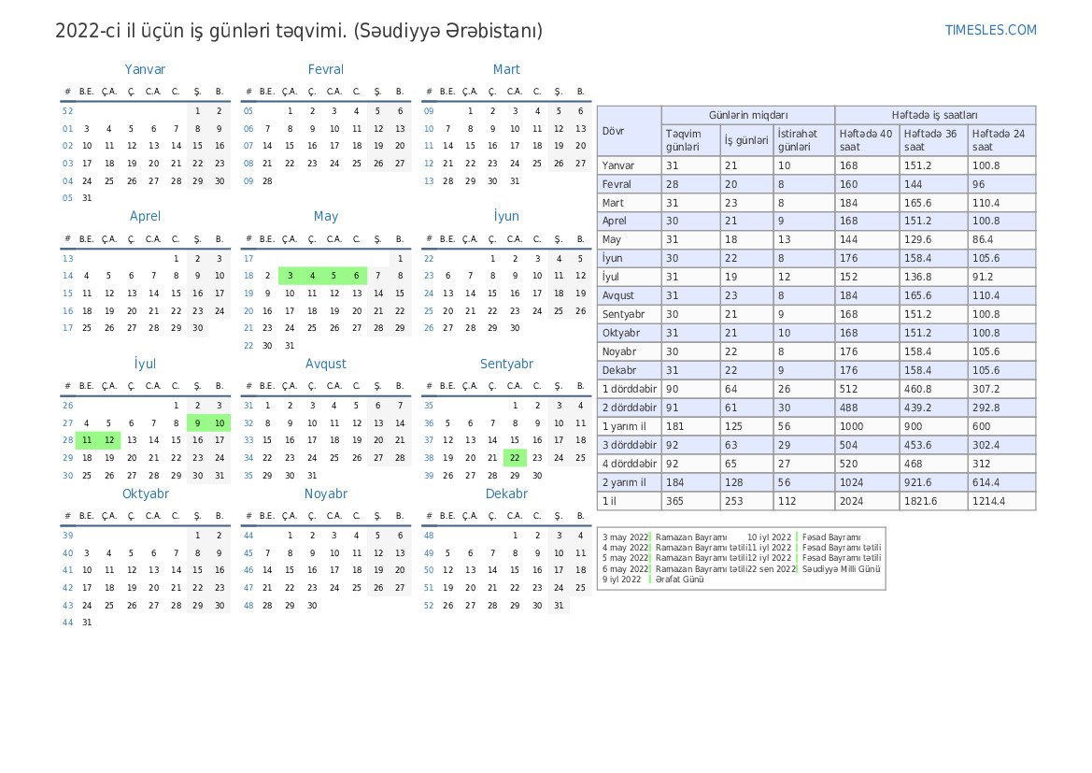Click the Səudiyyə Milli Günü entry
Image resolution: width=1092 pixels, height=773 pixels.
click(842, 569)
